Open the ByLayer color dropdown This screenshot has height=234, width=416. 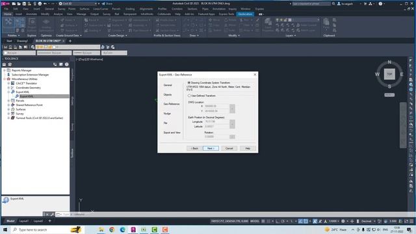[x=19, y=53]
